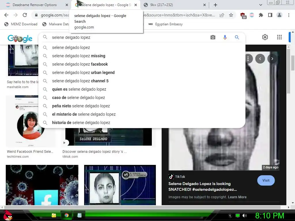The height and width of the screenshot is (221, 295).
Task: Select suggestion 'selene delgado lopez facebook'
Action: [142, 64]
